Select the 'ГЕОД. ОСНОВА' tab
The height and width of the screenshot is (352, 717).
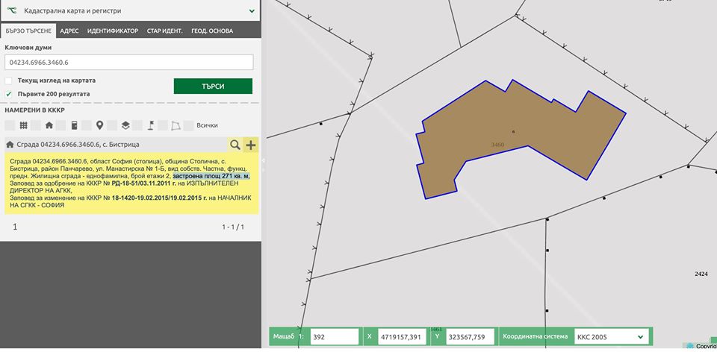pyautogui.click(x=212, y=31)
